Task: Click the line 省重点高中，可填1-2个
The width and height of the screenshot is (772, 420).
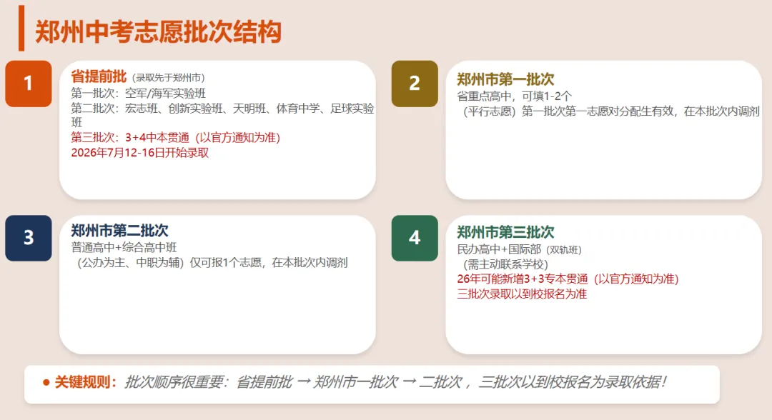Action: click(515, 96)
